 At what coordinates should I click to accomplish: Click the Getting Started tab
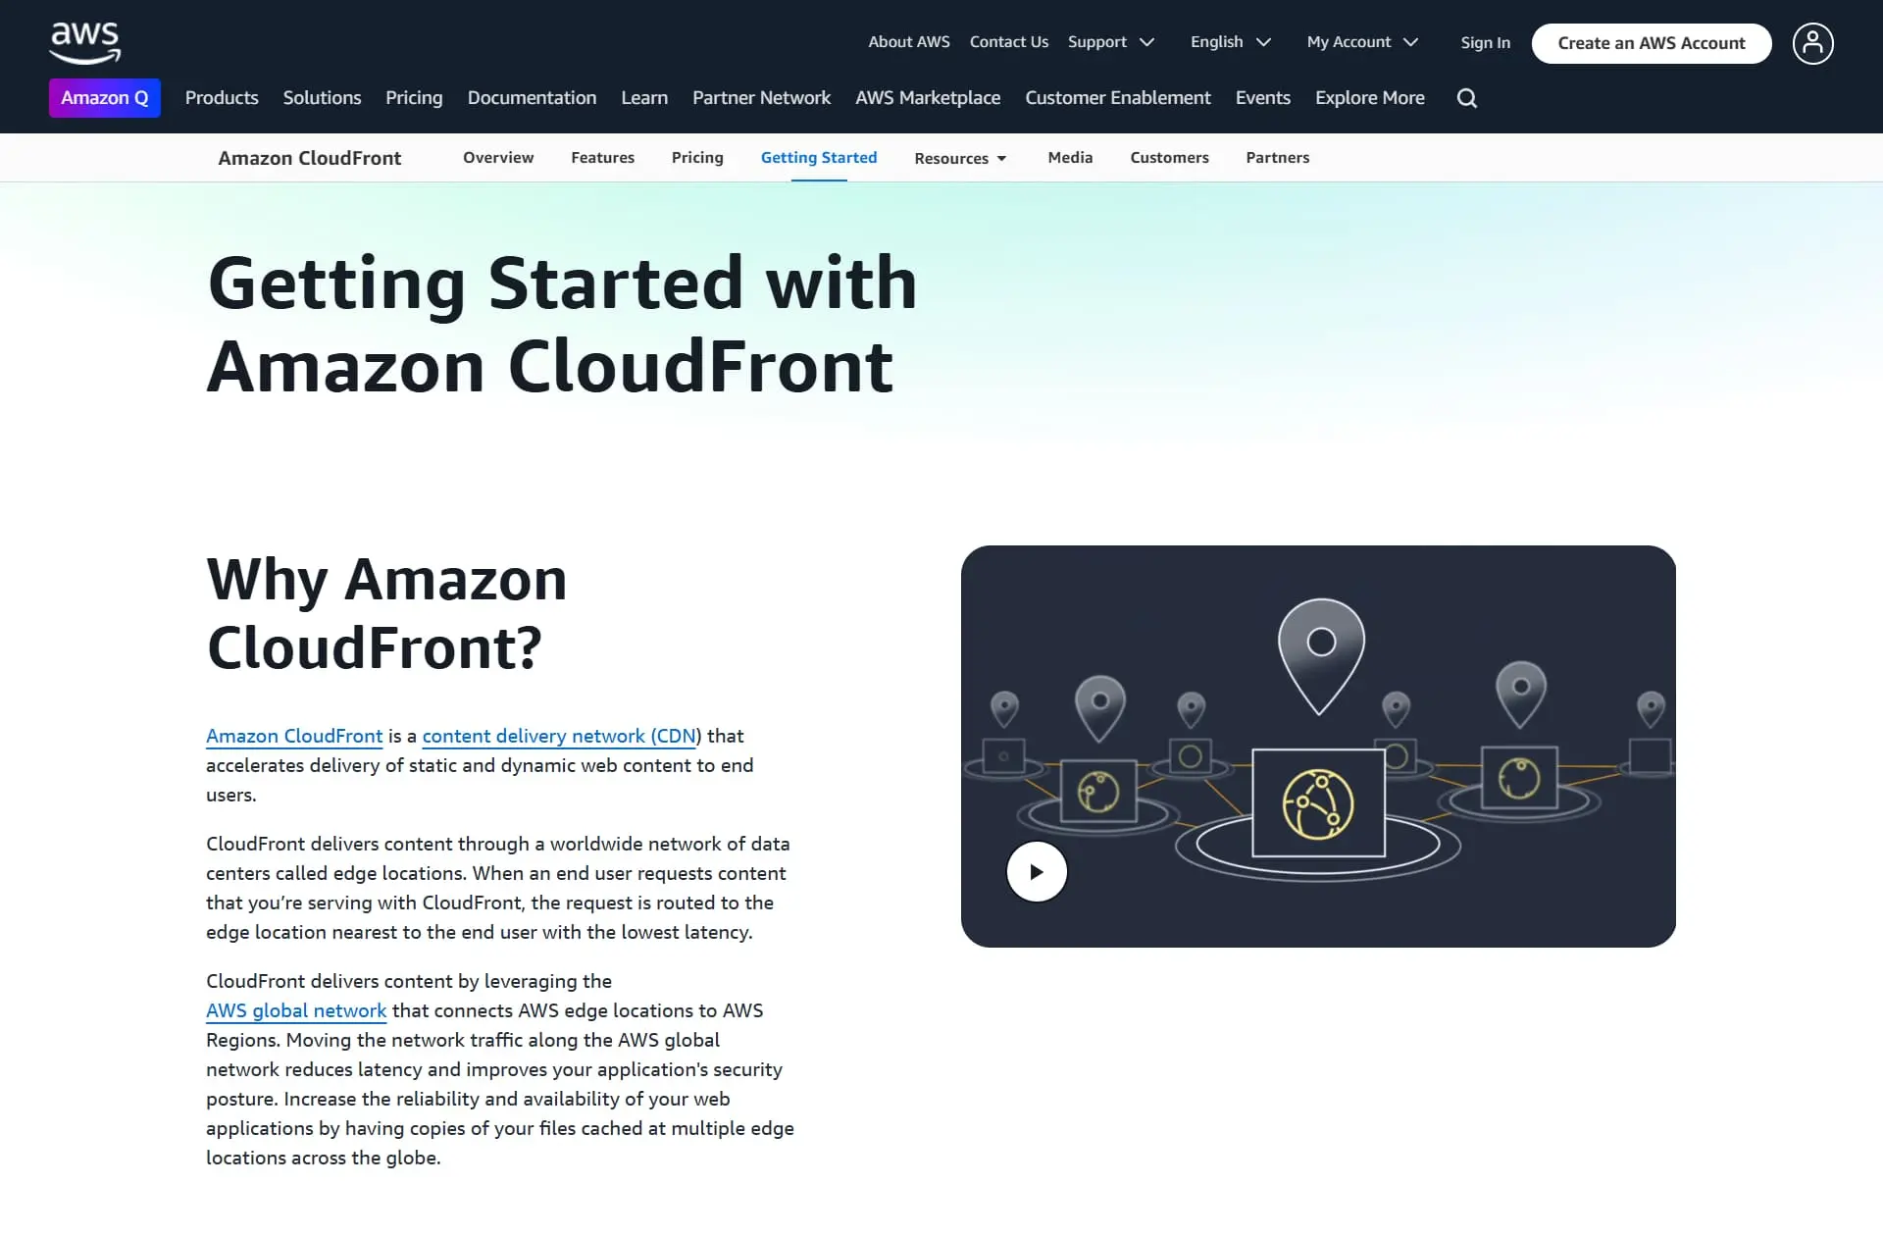(x=818, y=156)
